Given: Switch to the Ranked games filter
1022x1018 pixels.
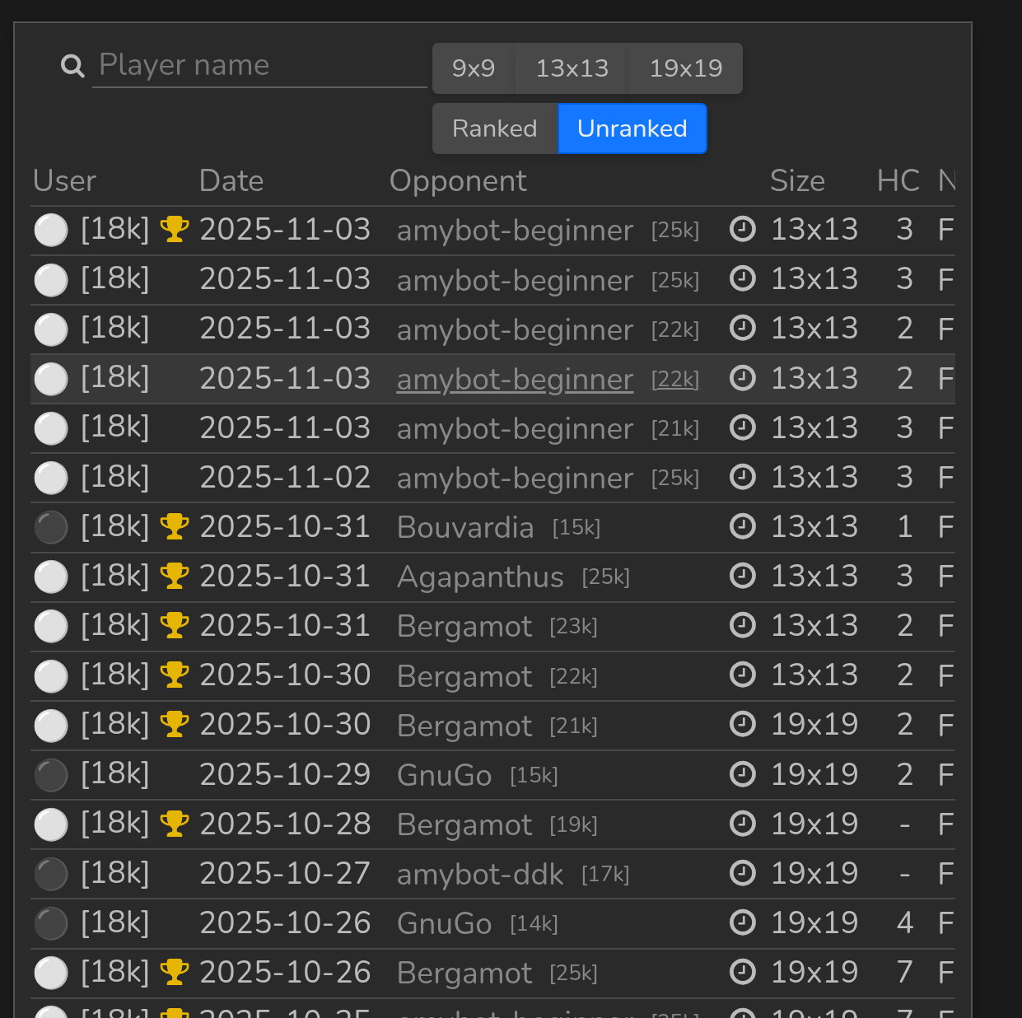Looking at the screenshot, I should pos(494,128).
